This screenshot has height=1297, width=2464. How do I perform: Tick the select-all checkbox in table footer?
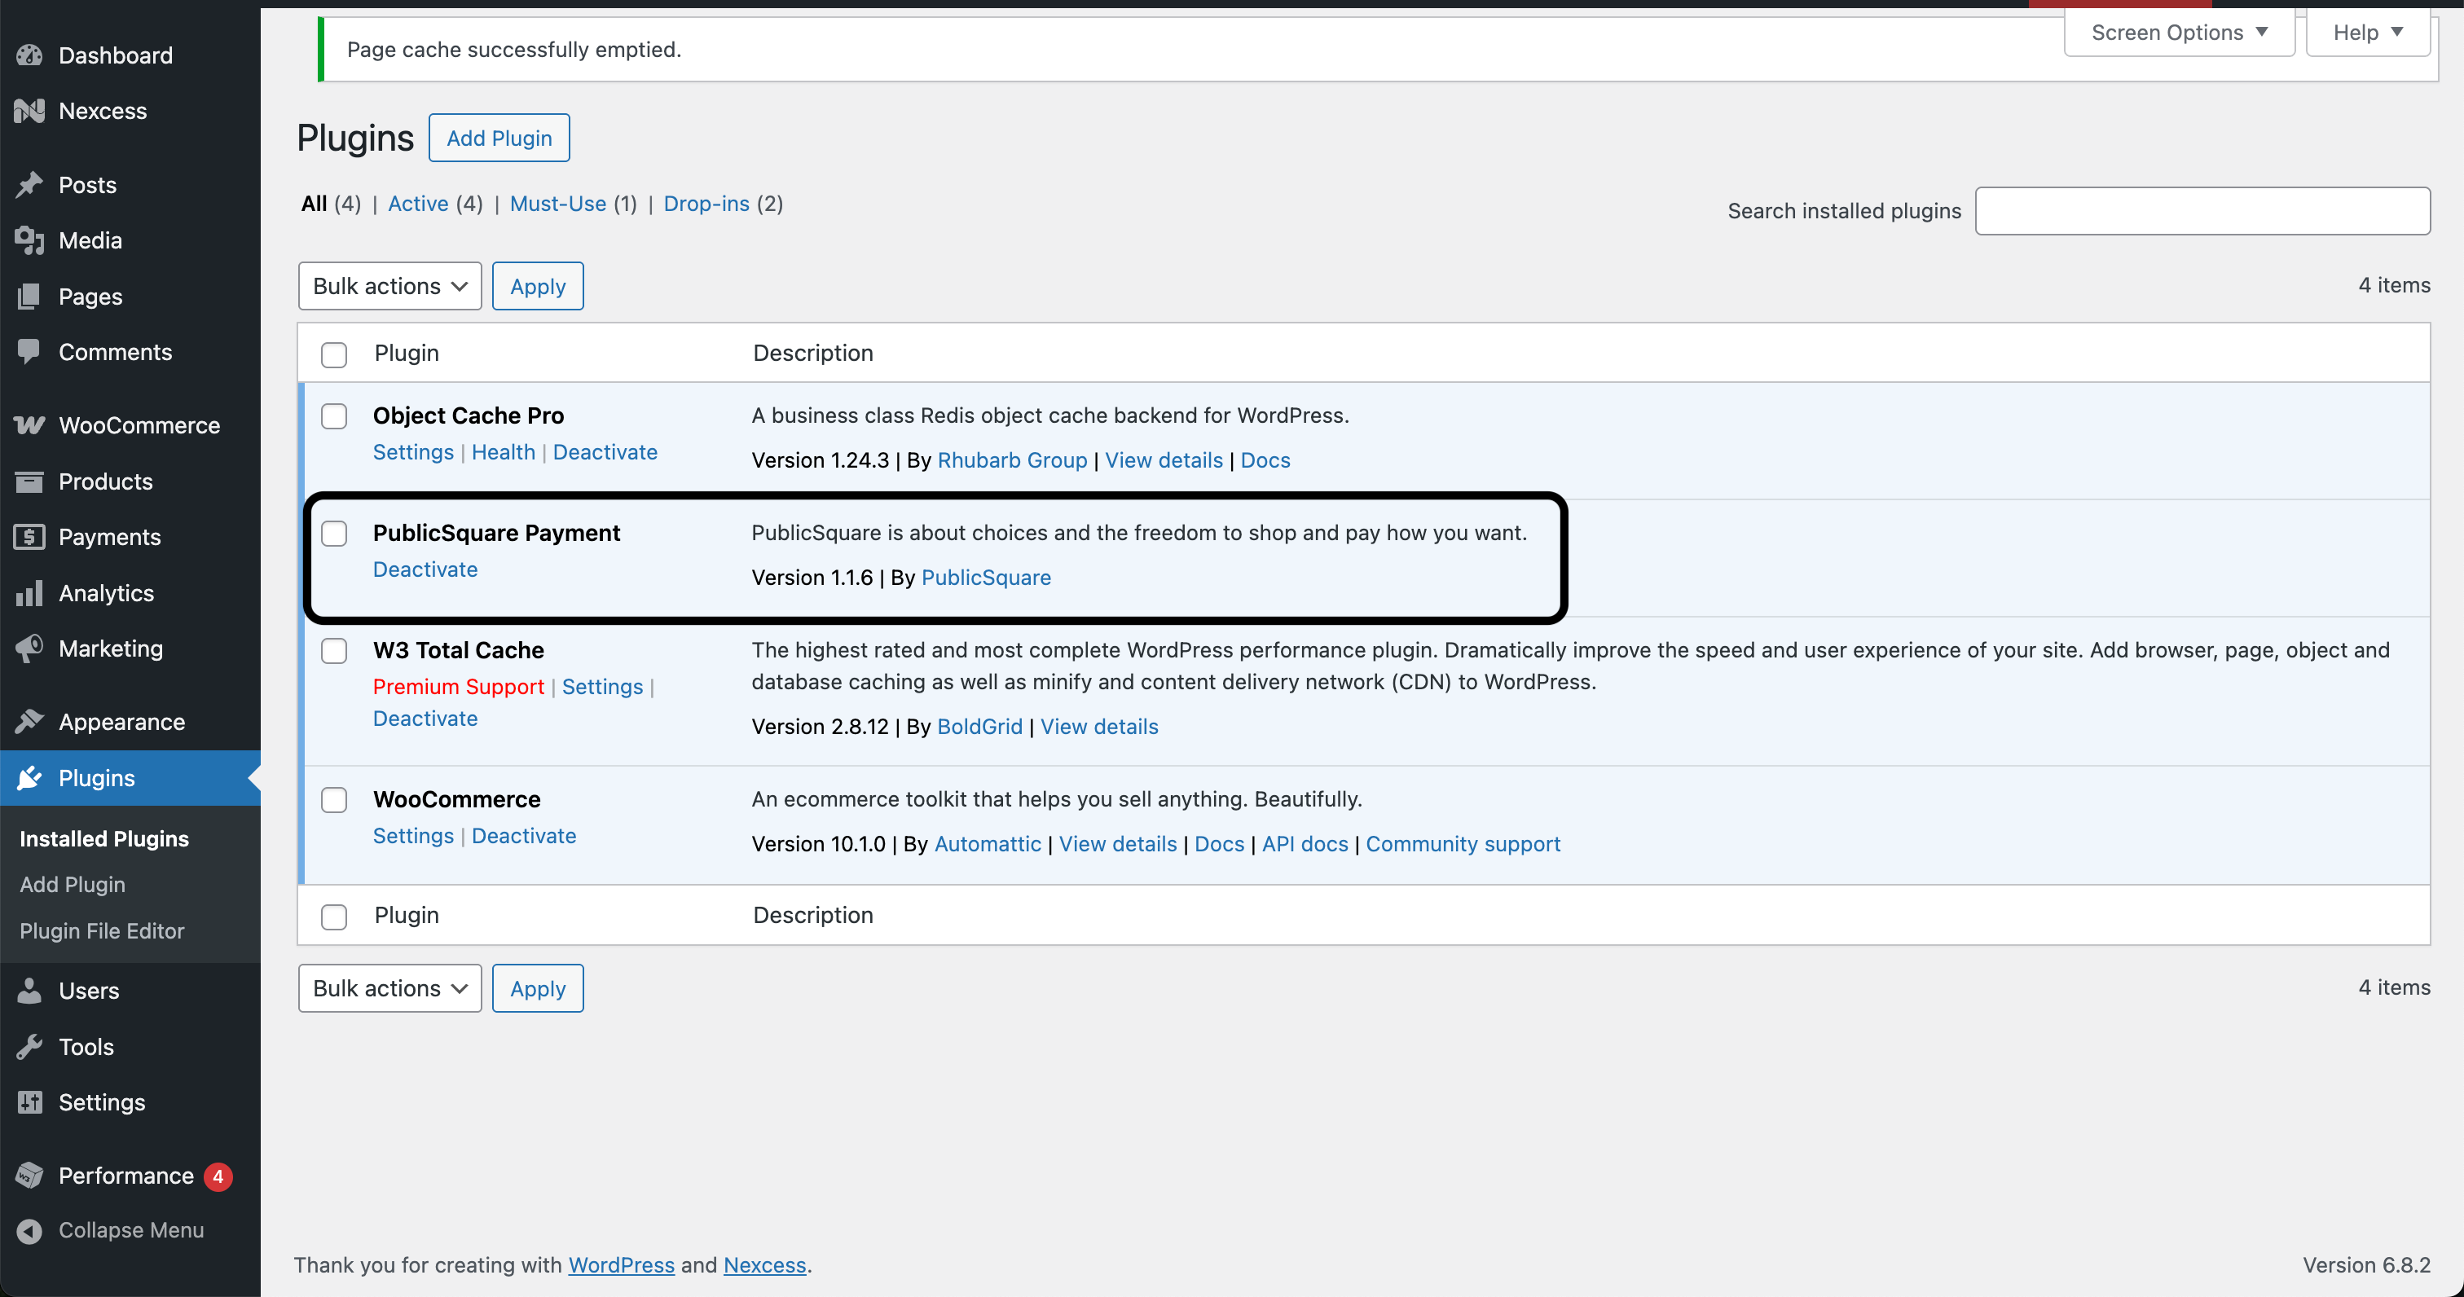(334, 917)
